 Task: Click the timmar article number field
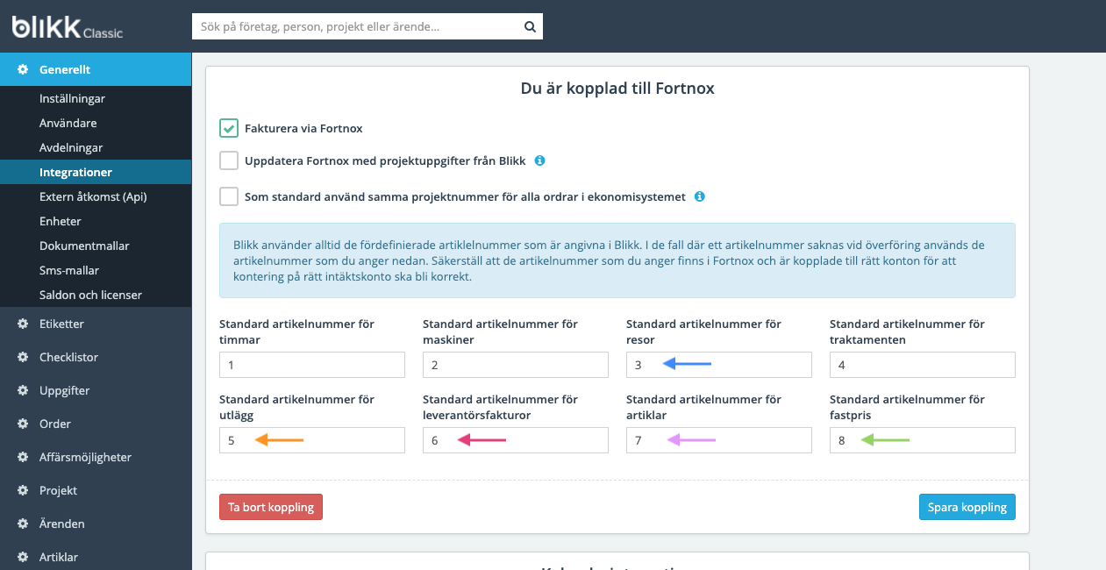312,365
